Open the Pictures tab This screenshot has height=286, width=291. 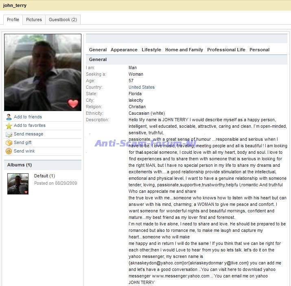[34, 20]
